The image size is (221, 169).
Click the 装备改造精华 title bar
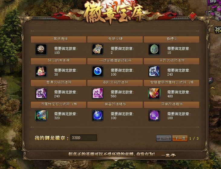tap(115, 105)
